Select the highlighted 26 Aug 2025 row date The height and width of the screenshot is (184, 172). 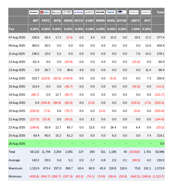17,144
